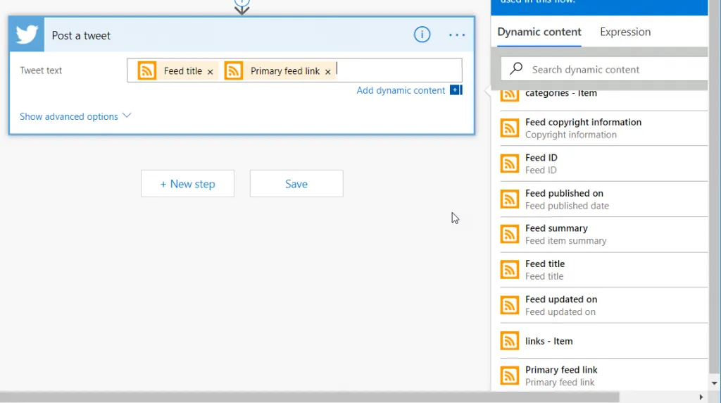Click the blue plus icon beside Add dynamic content
This screenshot has height=403, width=721.
tap(456, 90)
